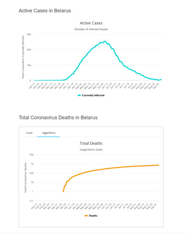Click the 'Active Cases' chart title
The width and height of the screenshot is (189, 233).
point(91,23)
